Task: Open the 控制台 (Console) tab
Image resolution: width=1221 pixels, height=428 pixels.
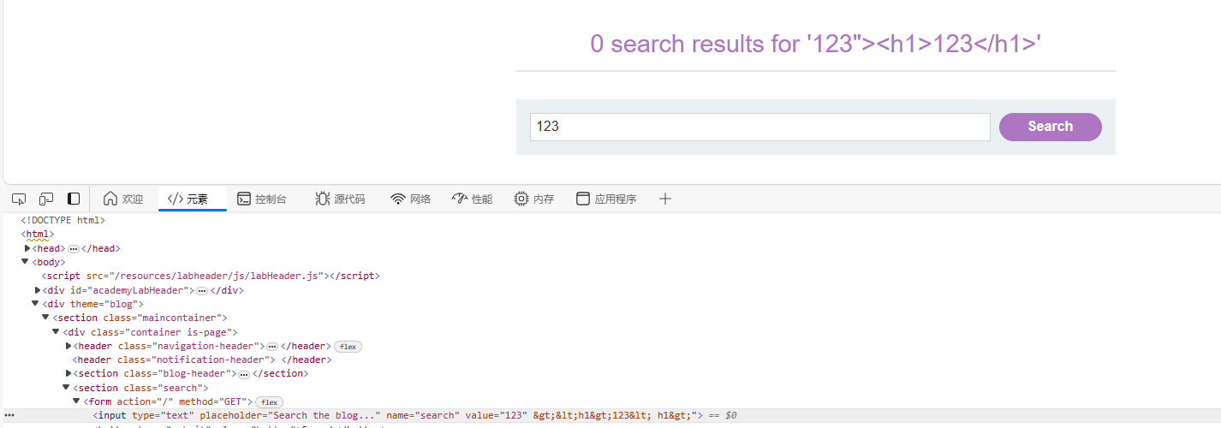Action: (x=261, y=199)
